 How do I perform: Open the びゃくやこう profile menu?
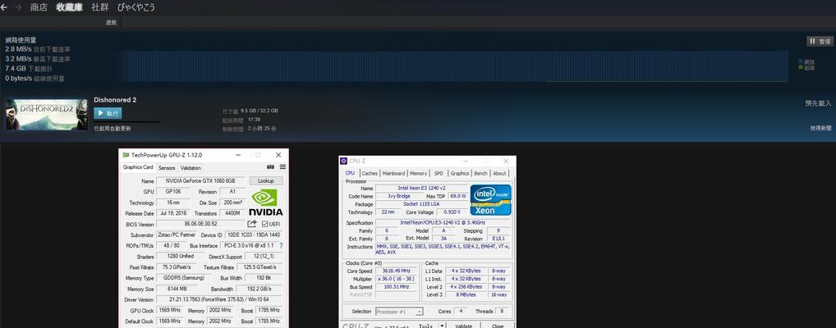pyautogui.click(x=136, y=7)
